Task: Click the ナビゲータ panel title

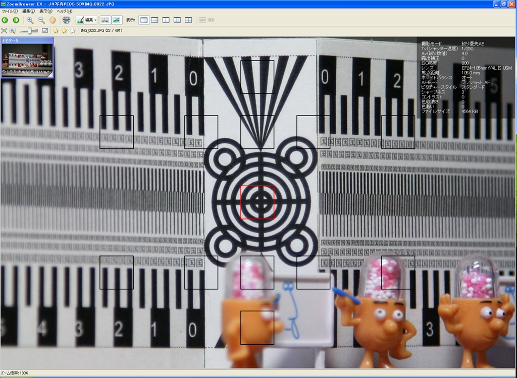Action: 10,40
